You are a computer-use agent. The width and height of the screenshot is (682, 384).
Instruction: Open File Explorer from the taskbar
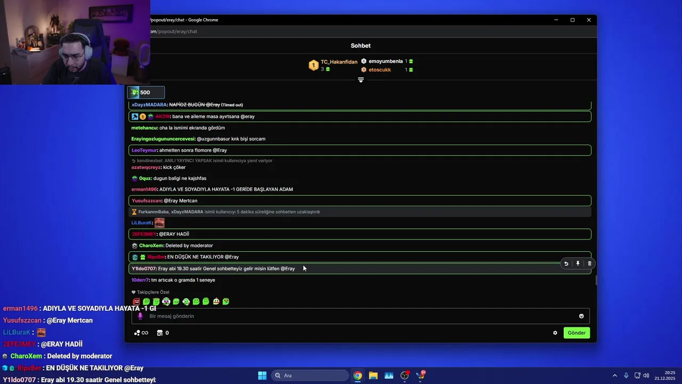373,375
